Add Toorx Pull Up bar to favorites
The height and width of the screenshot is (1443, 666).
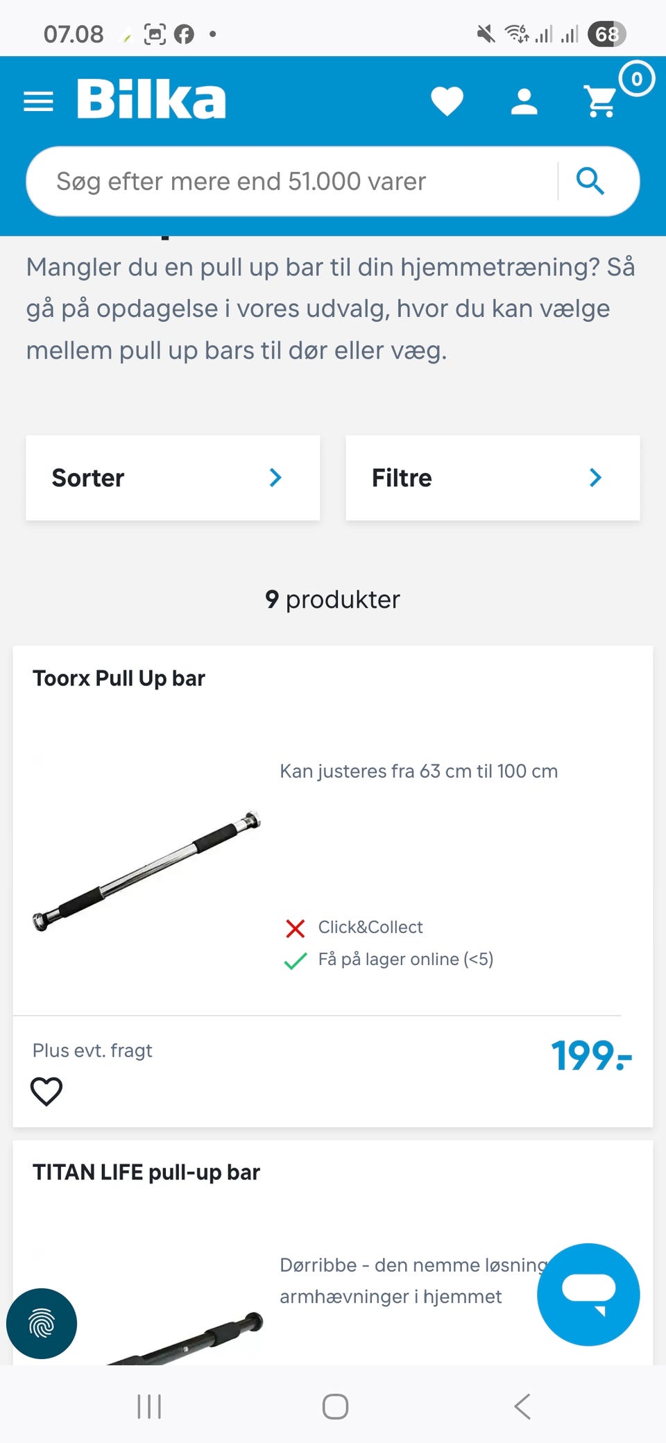click(x=46, y=1091)
